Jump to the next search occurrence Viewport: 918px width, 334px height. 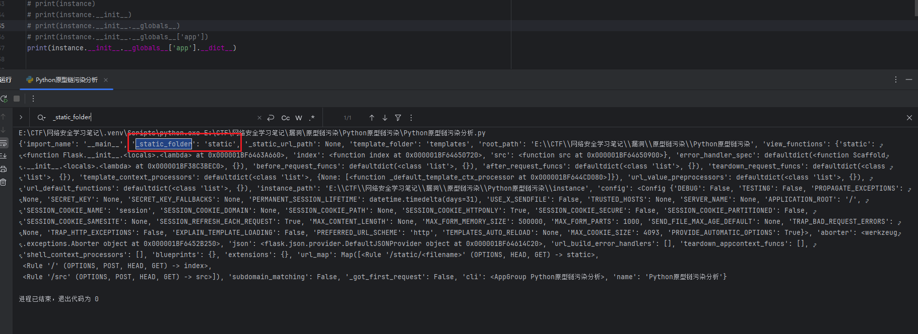(x=385, y=118)
